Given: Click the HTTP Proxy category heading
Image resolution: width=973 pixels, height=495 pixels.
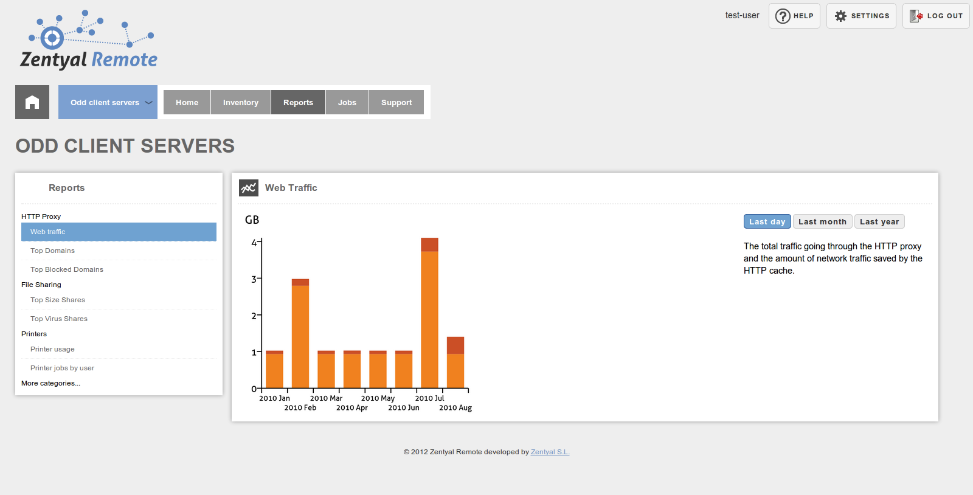Looking at the screenshot, I should point(41,216).
